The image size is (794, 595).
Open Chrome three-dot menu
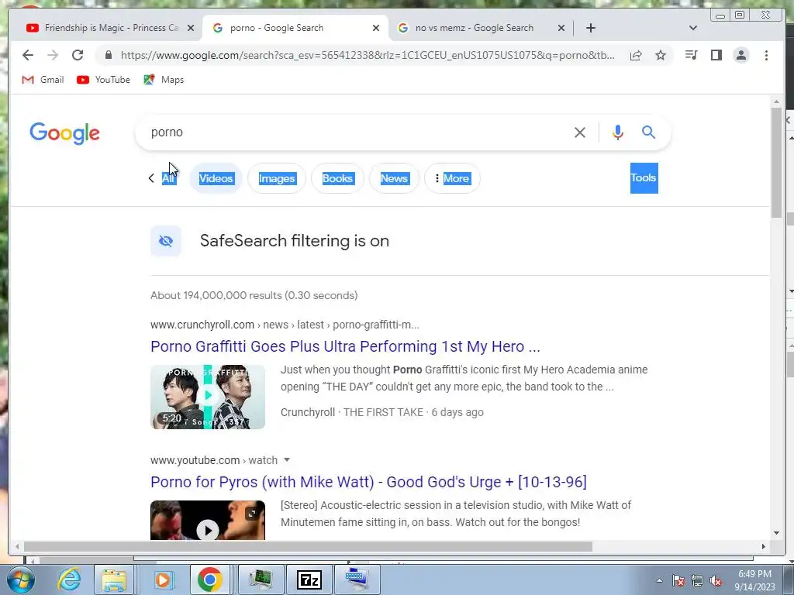(766, 55)
